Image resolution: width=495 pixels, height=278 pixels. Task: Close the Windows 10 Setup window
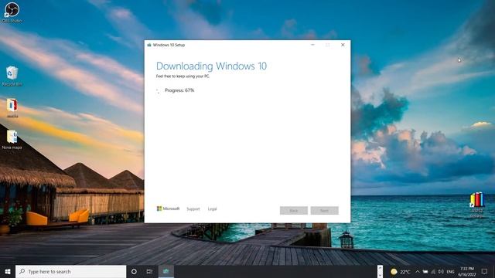[343, 45]
